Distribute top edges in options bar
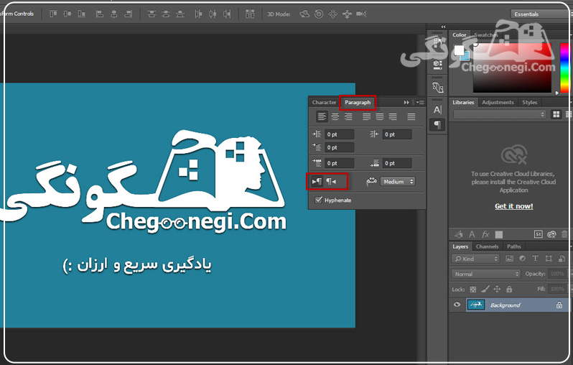The width and height of the screenshot is (573, 365). tap(152, 14)
